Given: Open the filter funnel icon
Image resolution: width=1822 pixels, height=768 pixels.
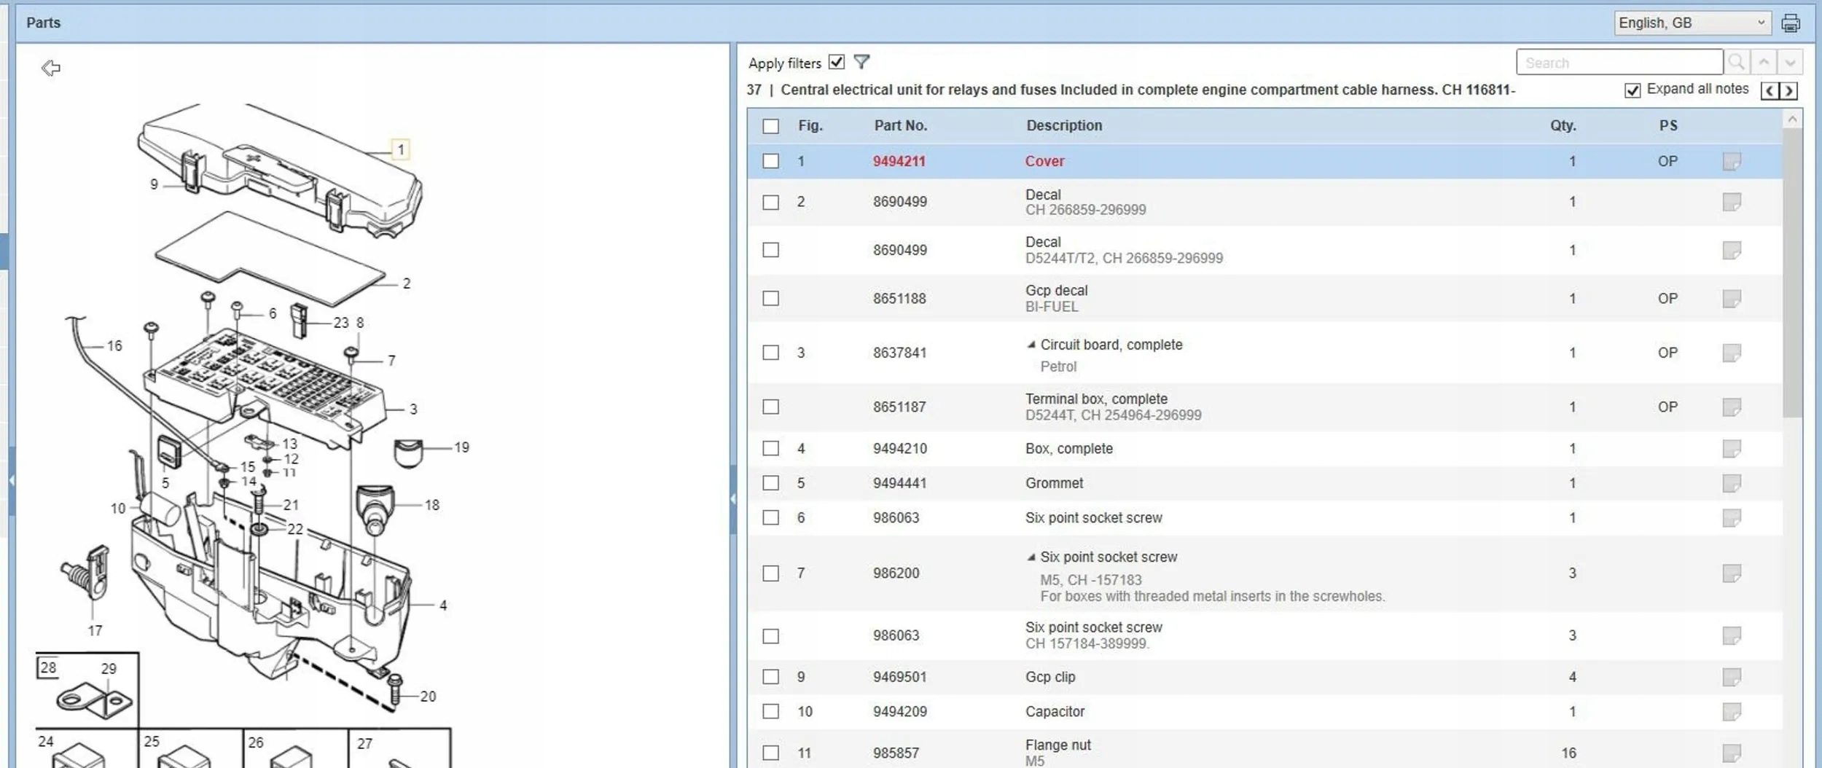Looking at the screenshot, I should pyautogui.click(x=861, y=63).
